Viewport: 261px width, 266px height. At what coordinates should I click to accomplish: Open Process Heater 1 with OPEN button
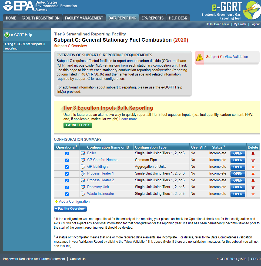tap(238, 174)
